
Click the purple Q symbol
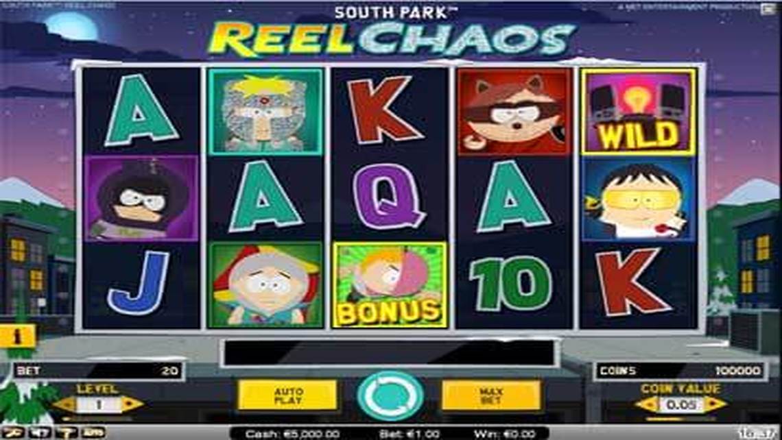point(390,197)
